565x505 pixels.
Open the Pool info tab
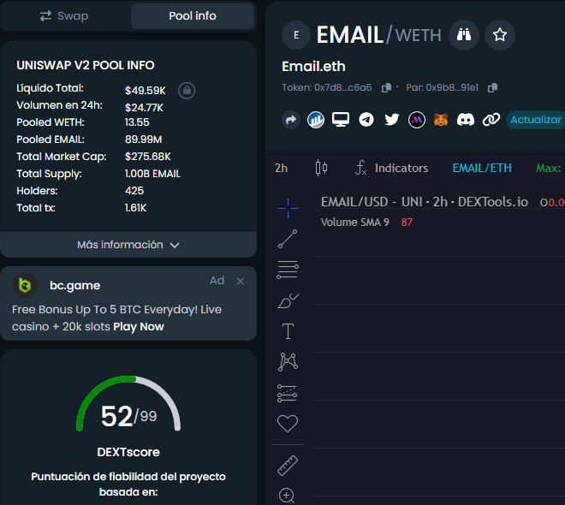(x=193, y=16)
